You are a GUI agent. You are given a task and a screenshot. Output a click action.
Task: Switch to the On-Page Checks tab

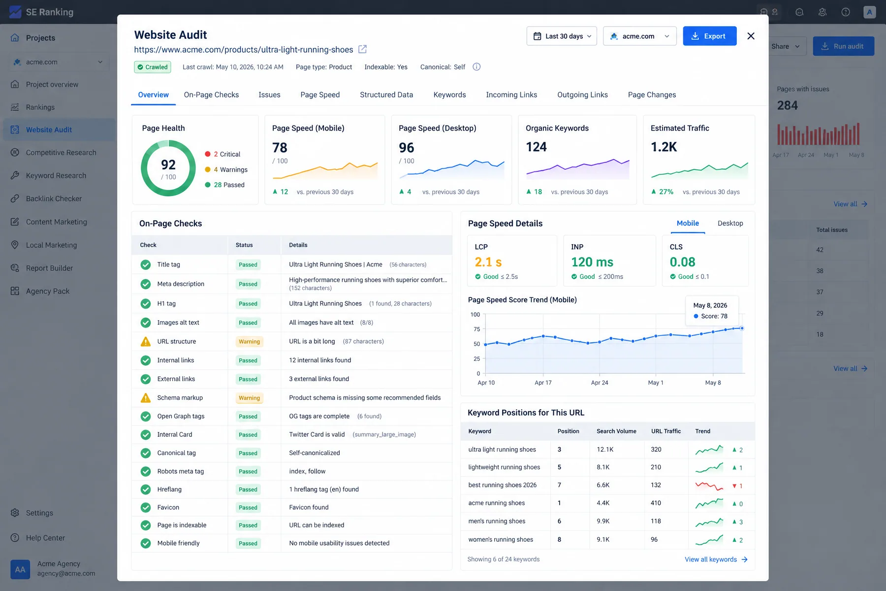click(x=211, y=95)
